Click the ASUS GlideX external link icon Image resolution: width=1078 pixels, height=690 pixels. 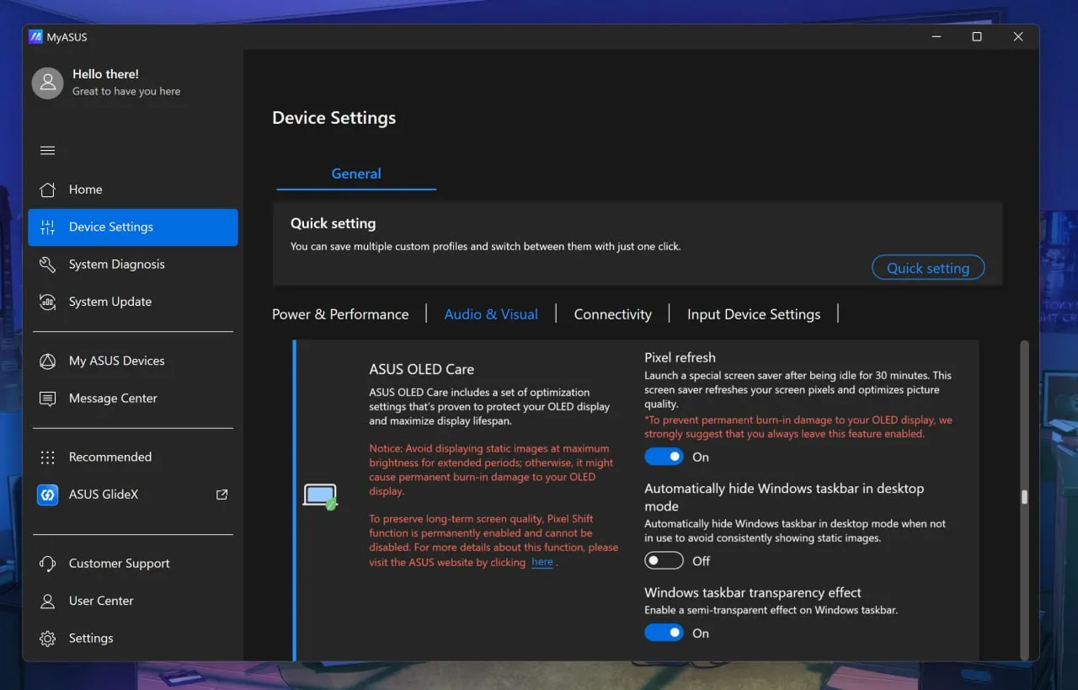coord(222,495)
